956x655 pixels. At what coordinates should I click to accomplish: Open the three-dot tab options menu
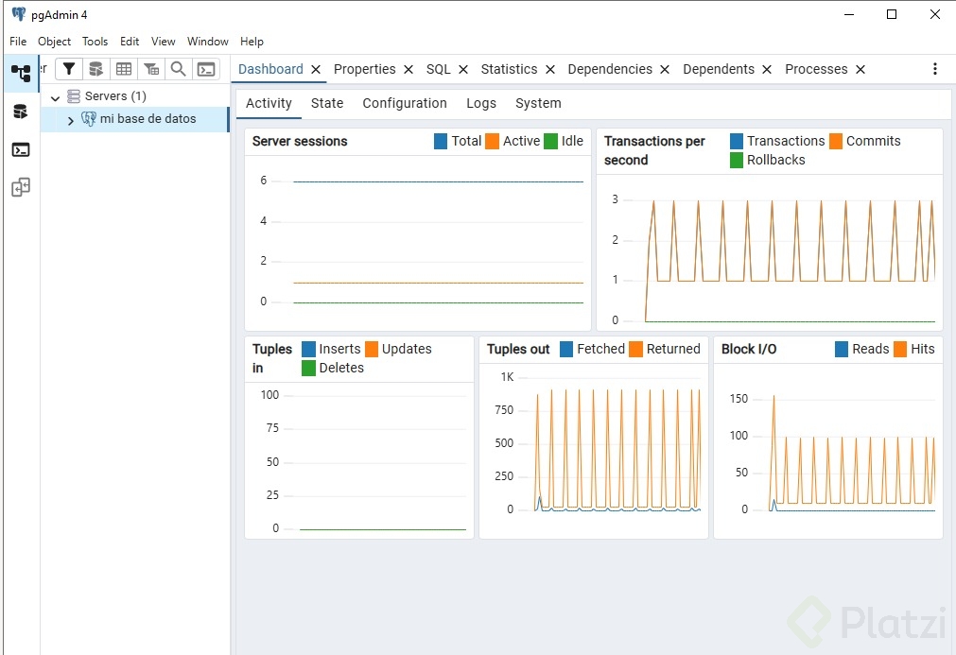(935, 69)
